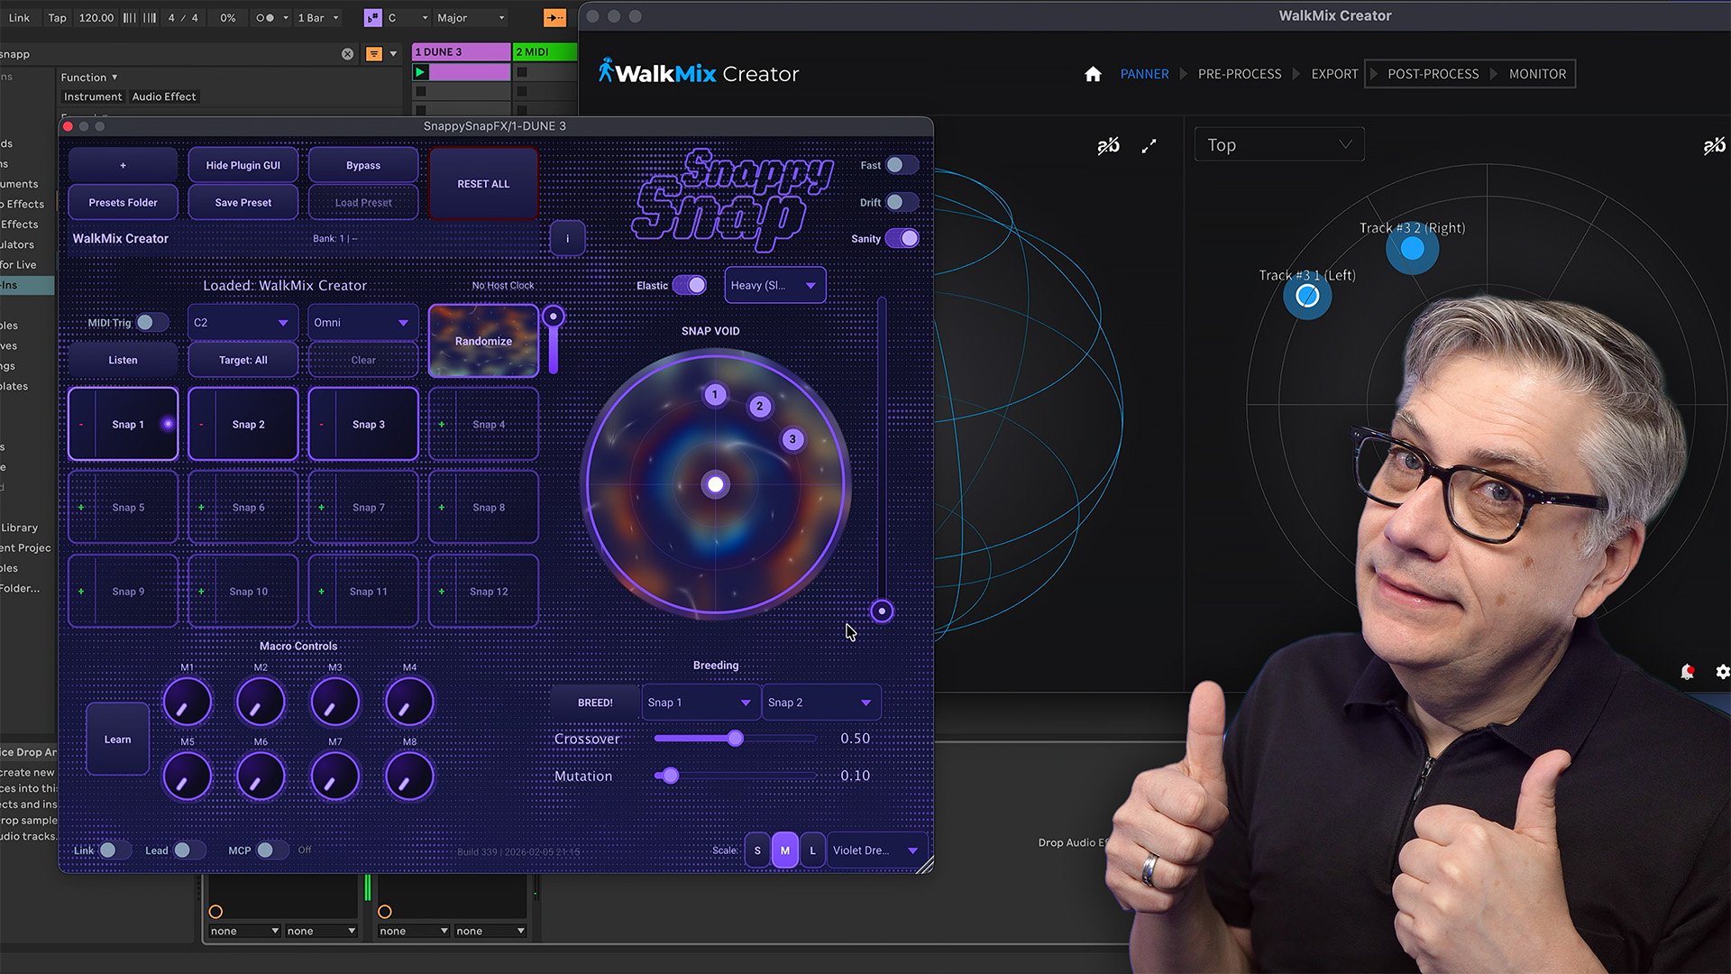
Task: Select the home icon in WalkMix Creator
Action: click(1093, 74)
